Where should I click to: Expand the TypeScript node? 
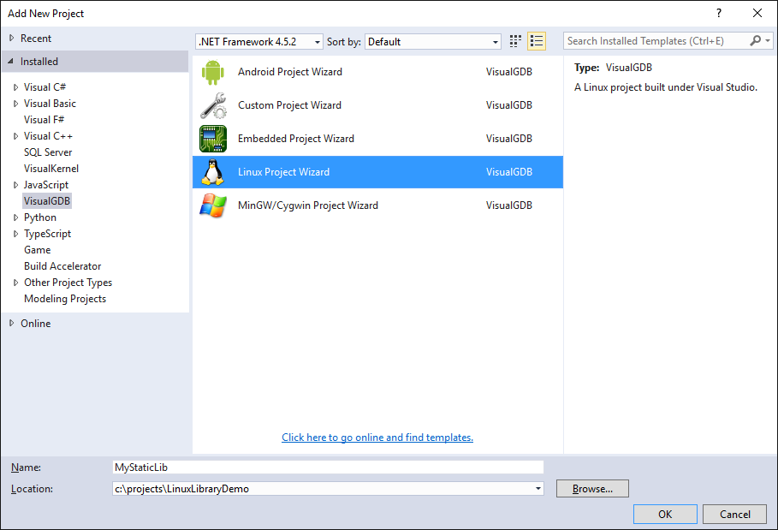pos(16,234)
